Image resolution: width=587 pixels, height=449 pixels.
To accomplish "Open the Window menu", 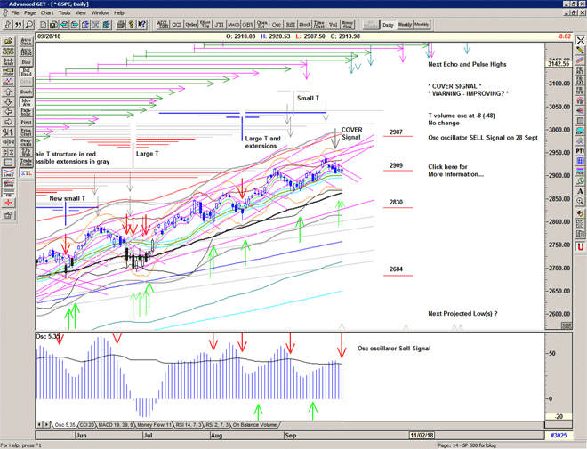I will point(101,13).
